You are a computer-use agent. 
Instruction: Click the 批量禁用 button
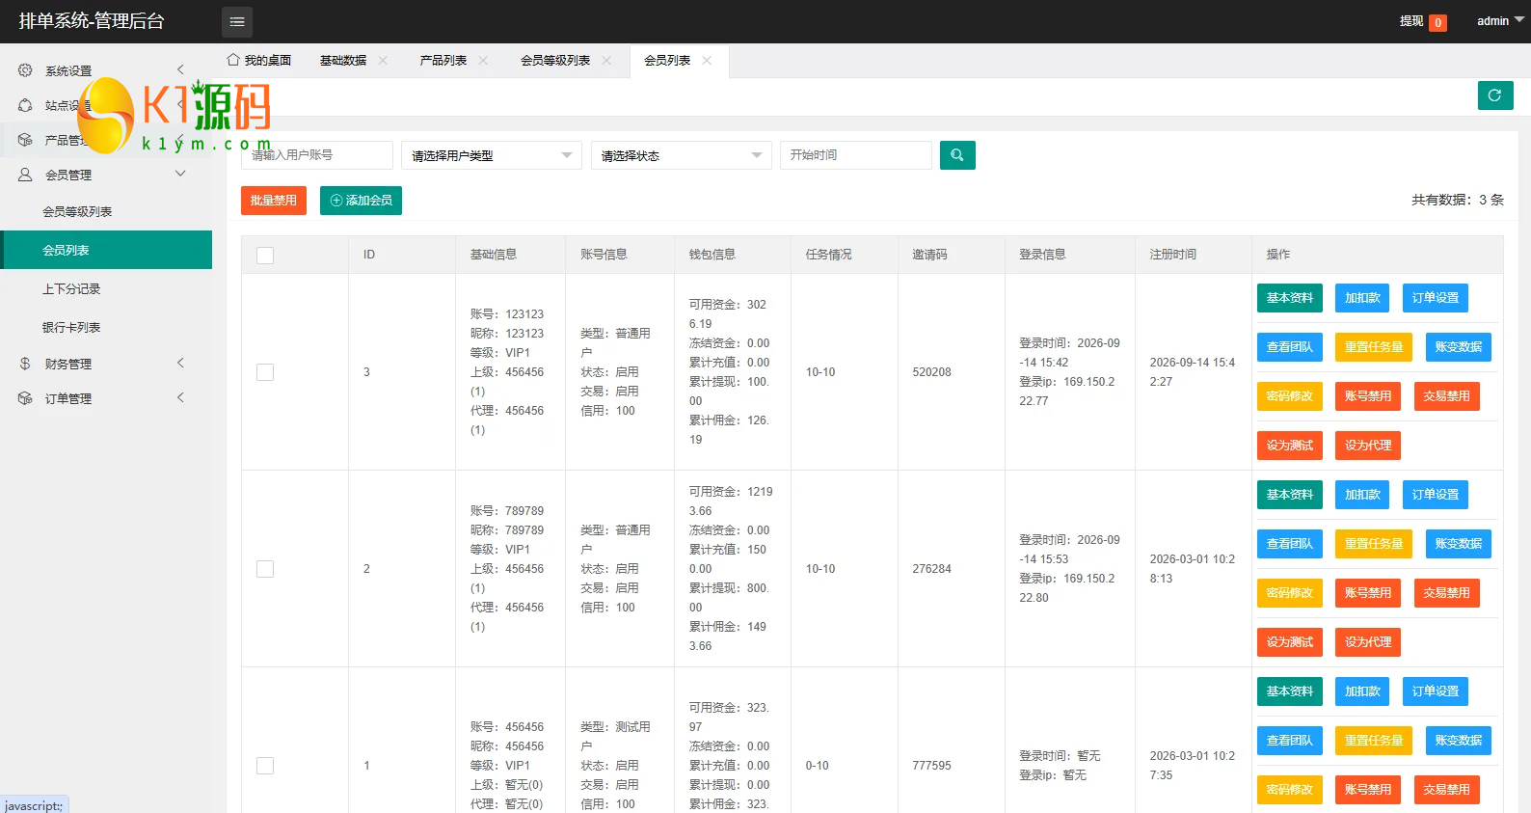pyautogui.click(x=274, y=201)
